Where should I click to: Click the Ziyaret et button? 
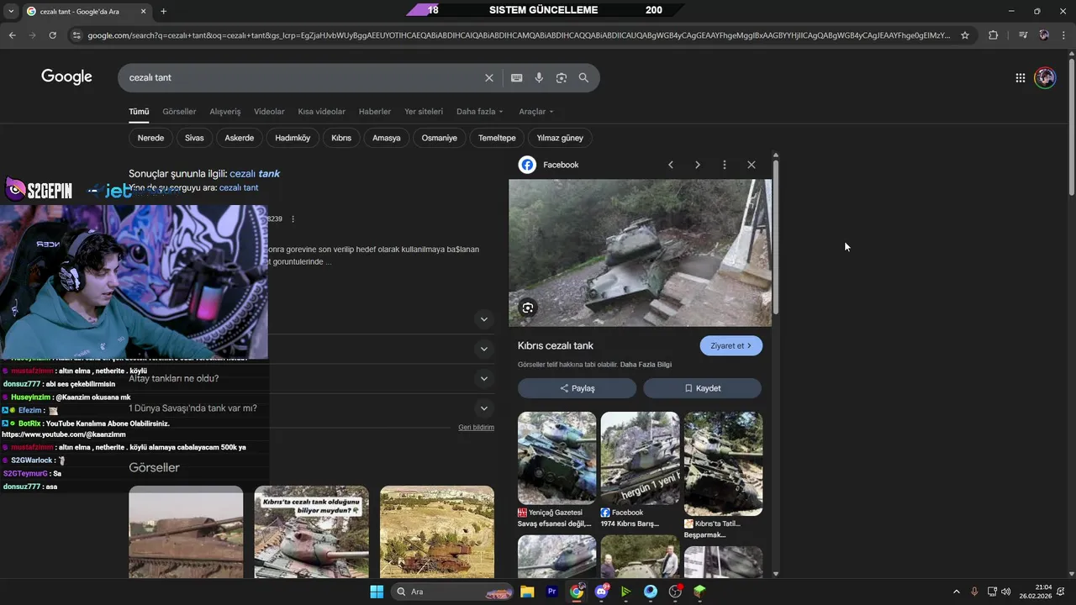coord(731,345)
